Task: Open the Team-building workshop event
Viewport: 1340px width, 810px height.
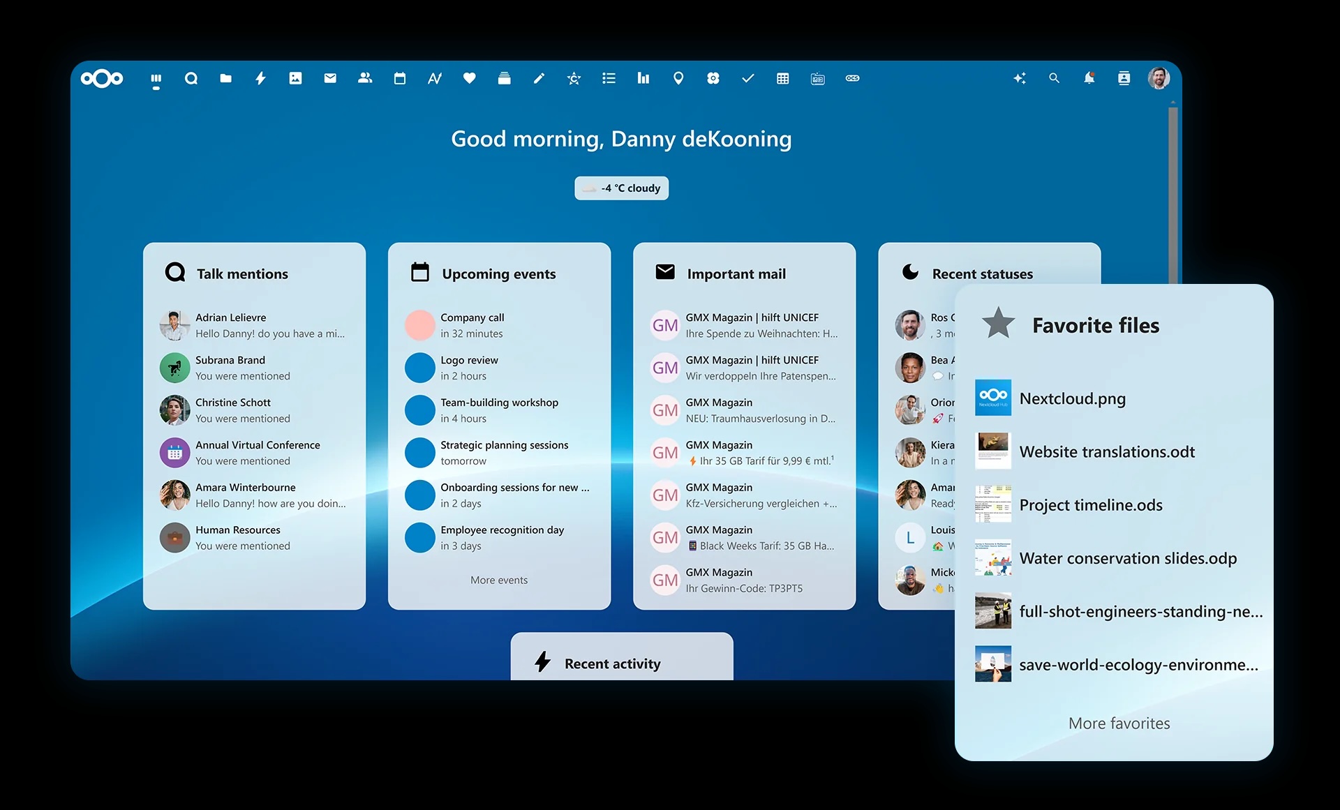Action: click(x=499, y=411)
